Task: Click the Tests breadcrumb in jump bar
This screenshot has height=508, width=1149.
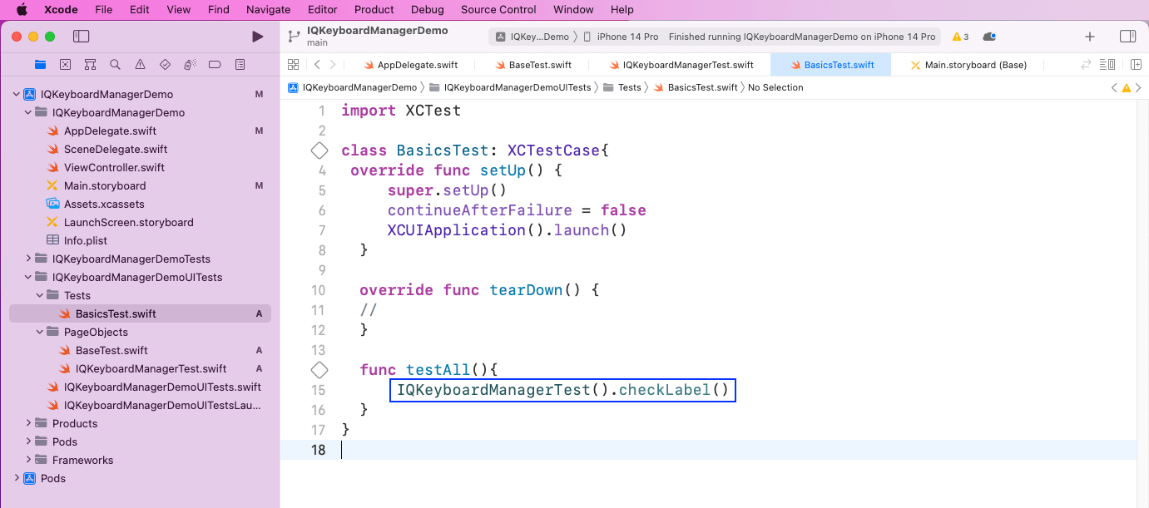Action: [x=629, y=87]
